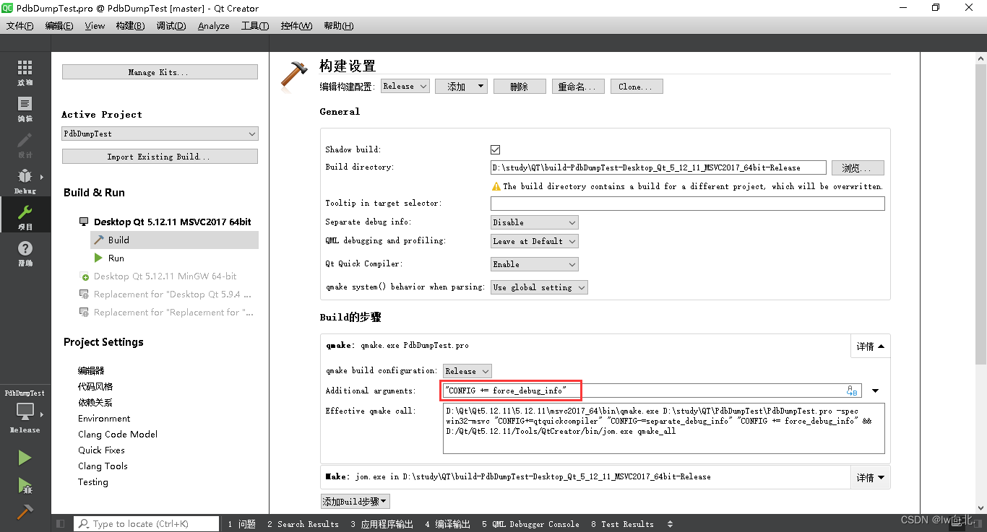The image size is (987, 532).
Task: Open Quick Fixes settings
Action: click(101, 450)
